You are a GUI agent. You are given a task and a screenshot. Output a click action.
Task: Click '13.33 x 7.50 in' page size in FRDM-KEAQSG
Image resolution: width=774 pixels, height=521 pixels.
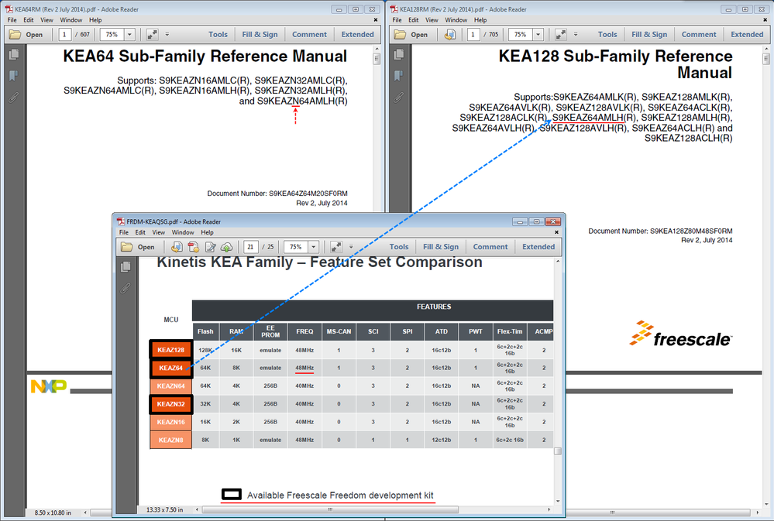[x=164, y=509]
